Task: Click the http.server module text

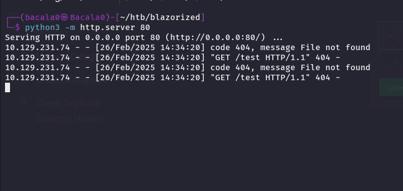Action: click(108, 28)
